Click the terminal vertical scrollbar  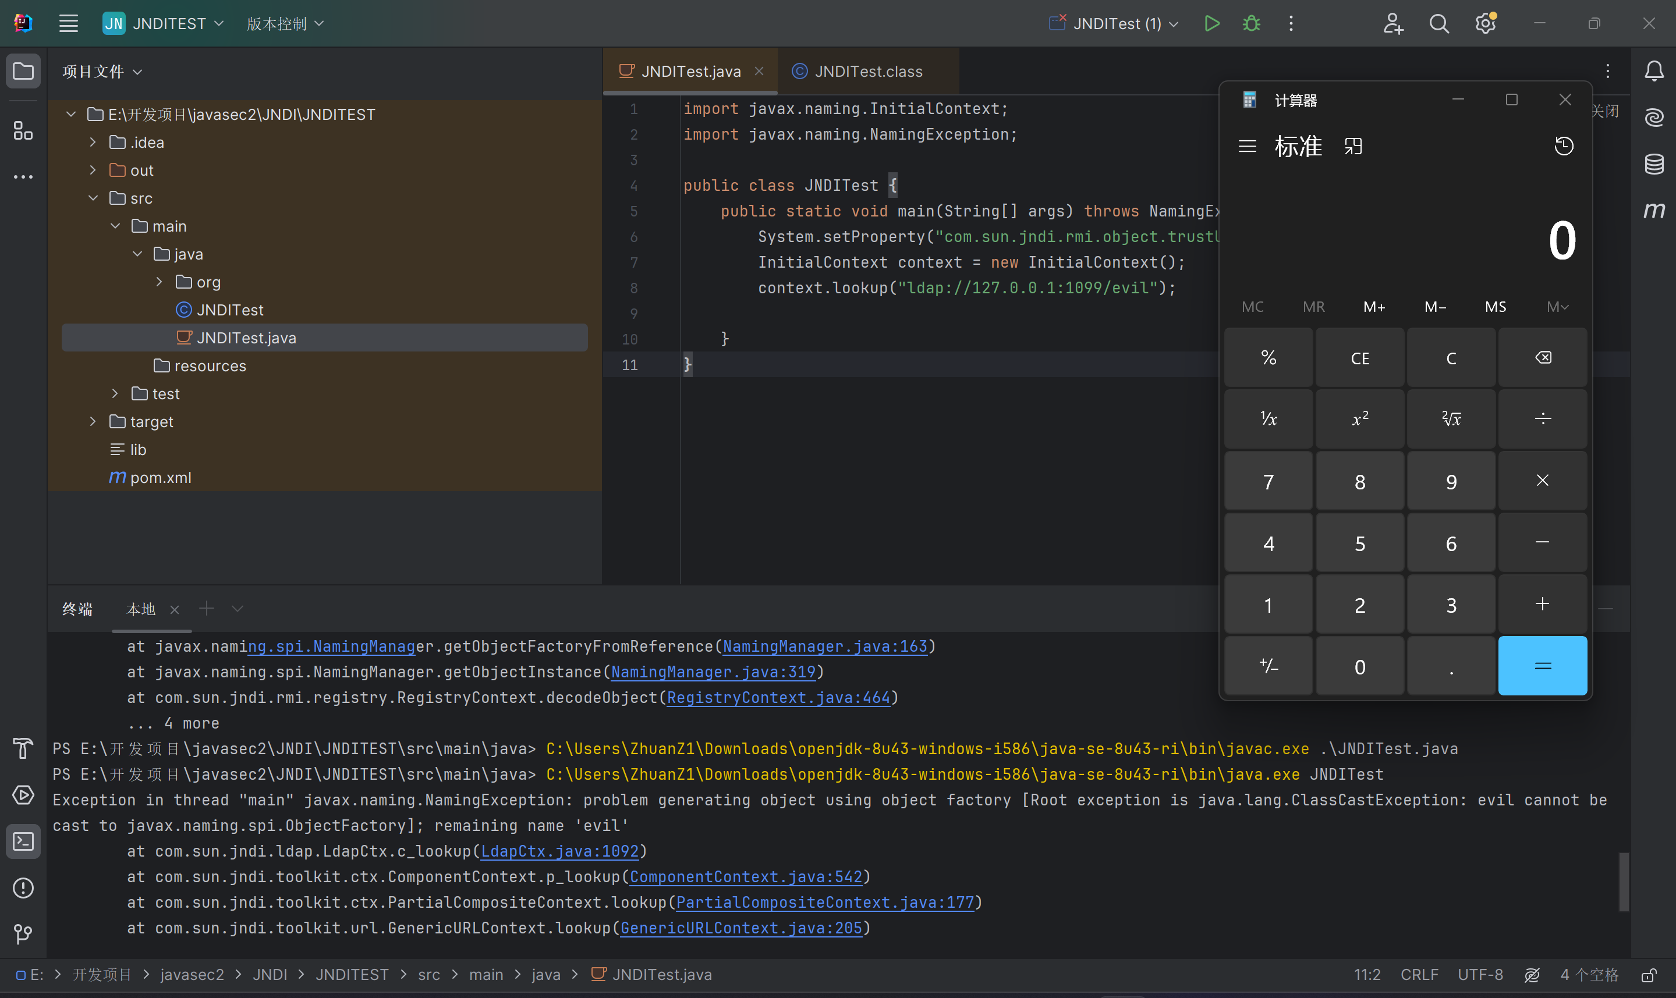pos(1623,881)
